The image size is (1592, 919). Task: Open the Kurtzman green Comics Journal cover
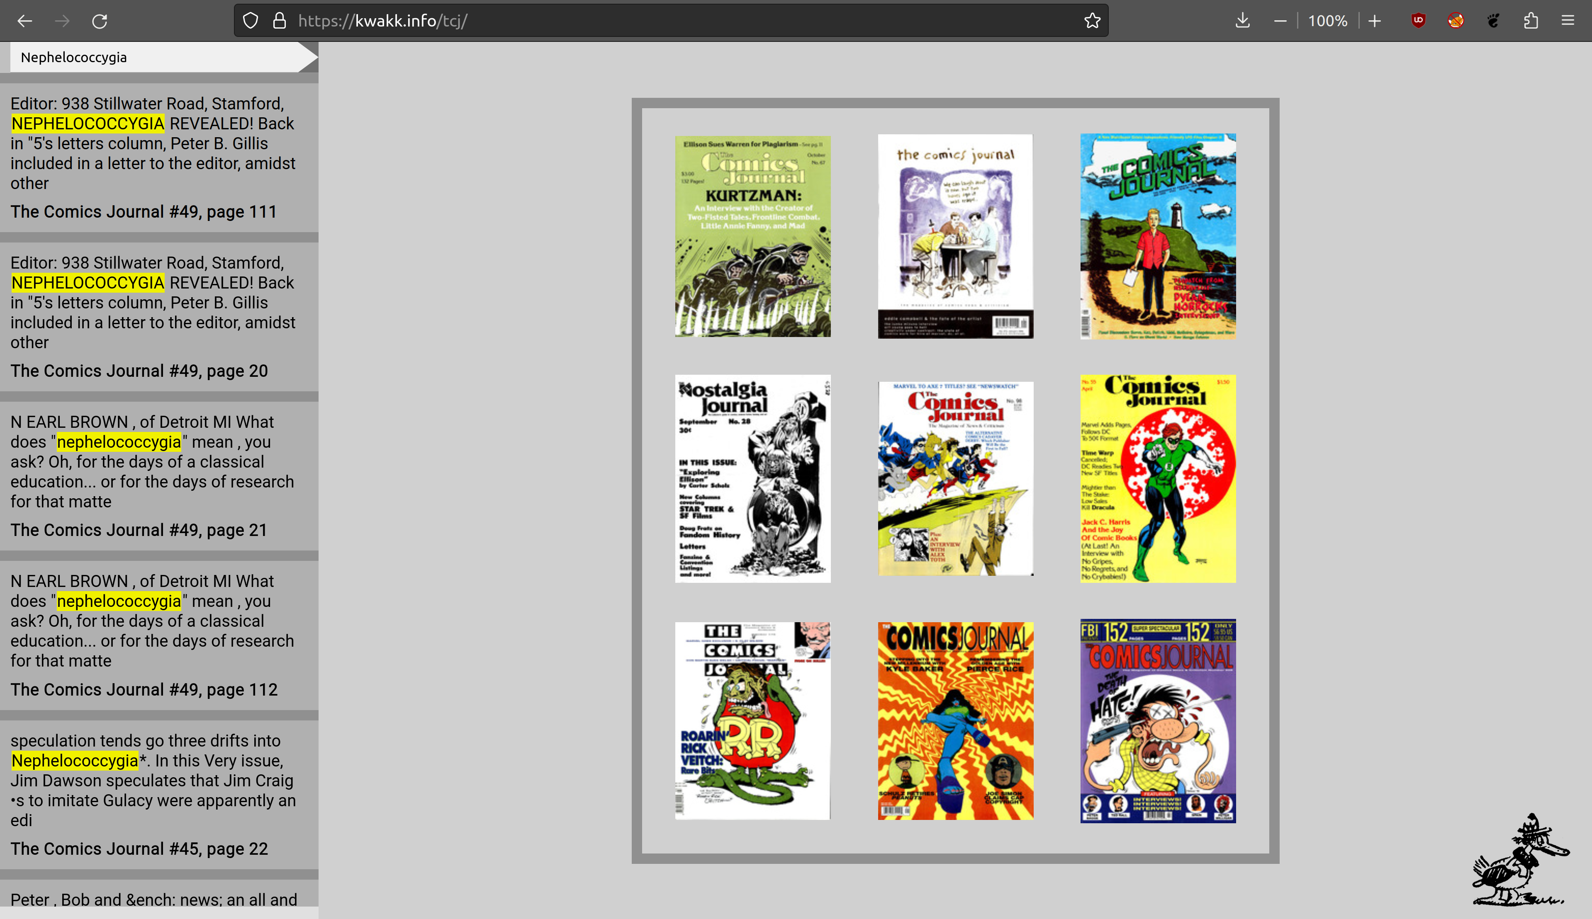coord(753,236)
